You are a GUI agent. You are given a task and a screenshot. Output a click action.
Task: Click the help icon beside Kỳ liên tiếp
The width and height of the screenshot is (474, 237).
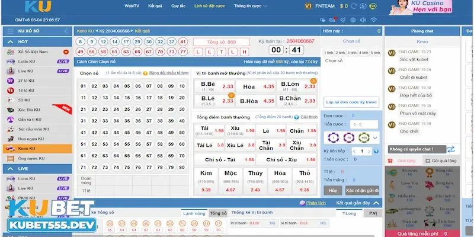(x=376, y=151)
